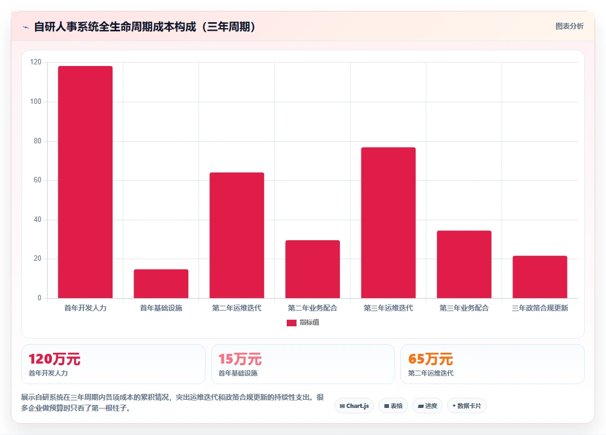Click the x-axis label 第三年运维迭代
The height and width of the screenshot is (435, 606).
tap(388, 308)
